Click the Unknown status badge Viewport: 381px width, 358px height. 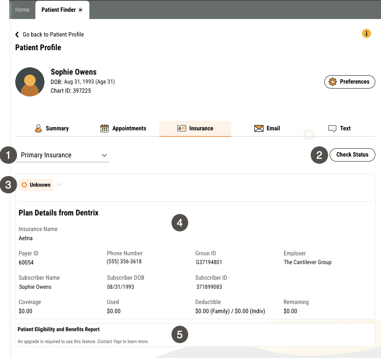coord(36,185)
